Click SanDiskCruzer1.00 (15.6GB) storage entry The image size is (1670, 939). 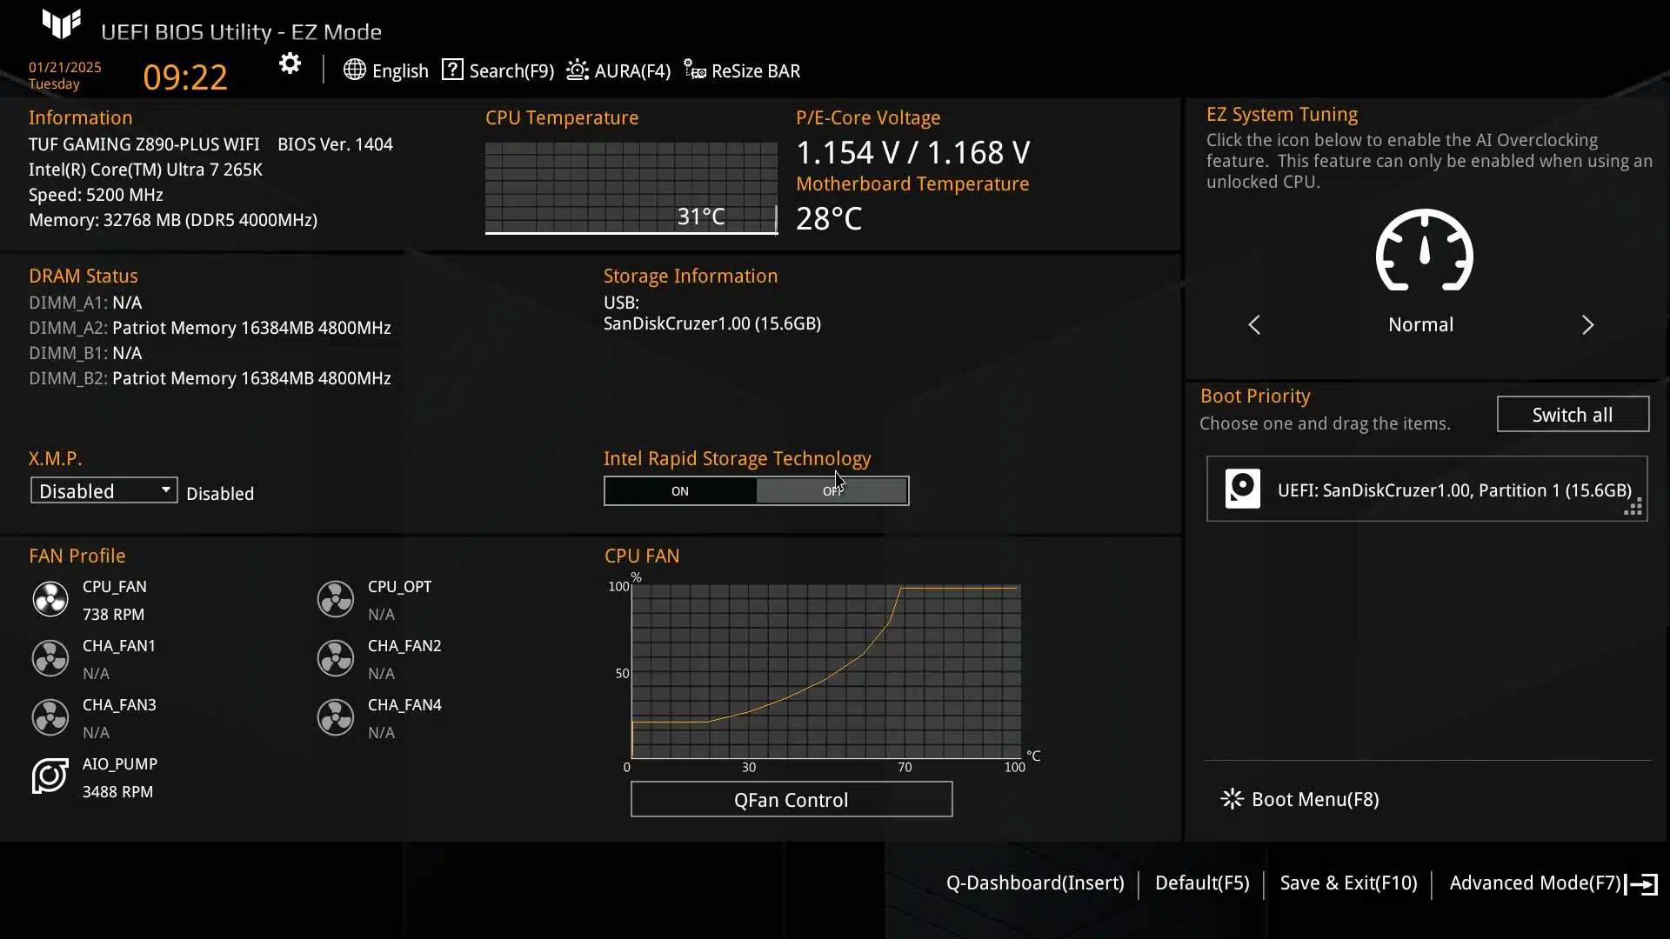pos(712,323)
